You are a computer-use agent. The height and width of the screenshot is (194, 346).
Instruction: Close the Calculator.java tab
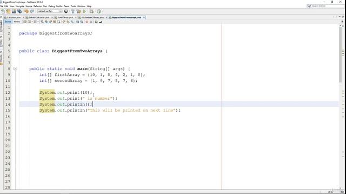tap(23, 17)
